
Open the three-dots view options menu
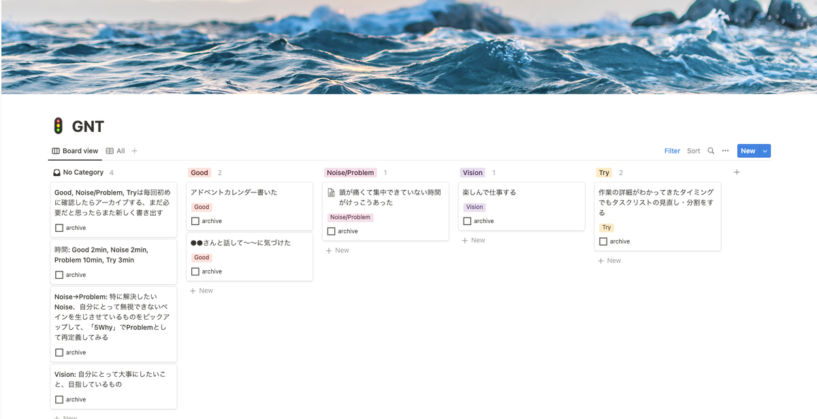coord(726,151)
